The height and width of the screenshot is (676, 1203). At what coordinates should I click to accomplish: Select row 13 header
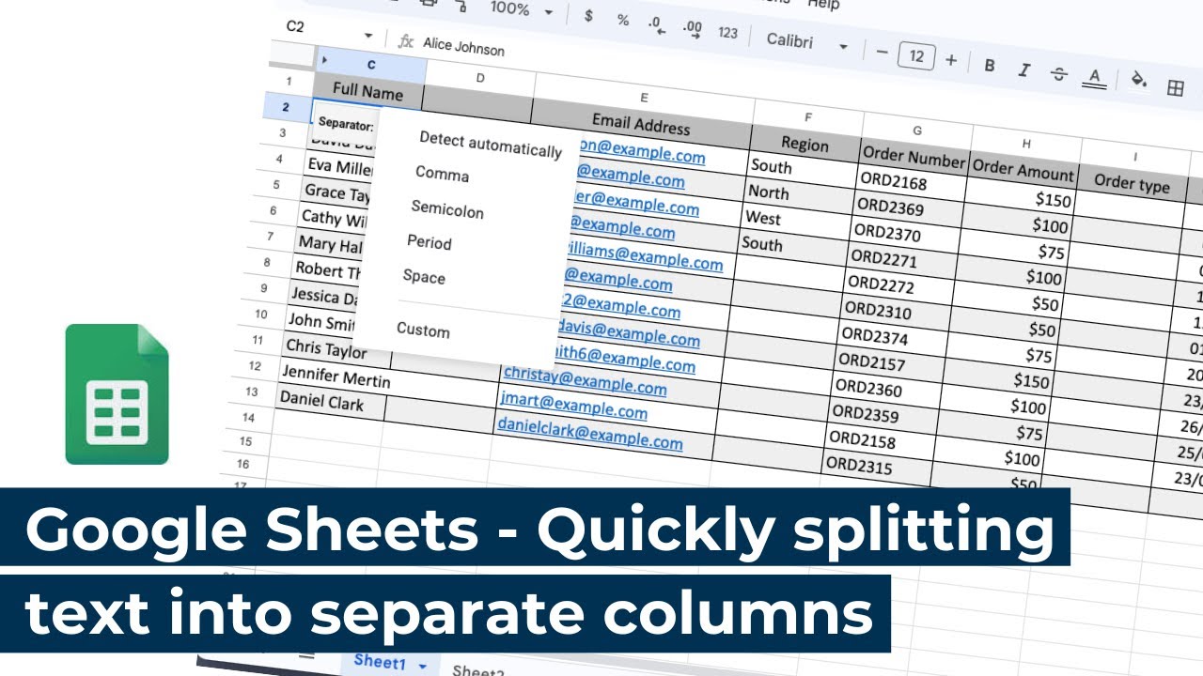click(x=250, y=392)
